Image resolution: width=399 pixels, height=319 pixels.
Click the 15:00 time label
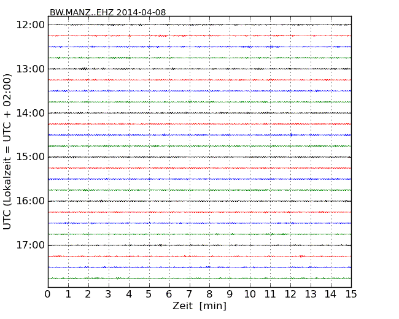(x=31, y=156)
